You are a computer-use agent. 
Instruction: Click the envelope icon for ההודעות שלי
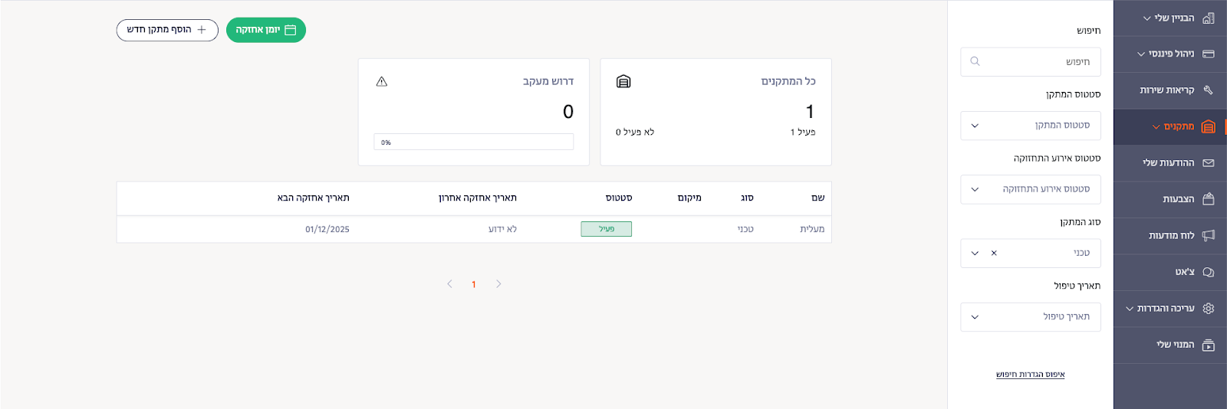point(1209,162)
